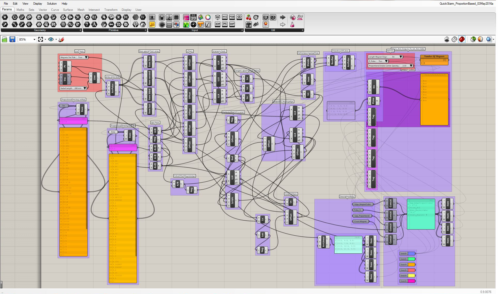Expand the Magnets Per Pole value list

point(86,57)
